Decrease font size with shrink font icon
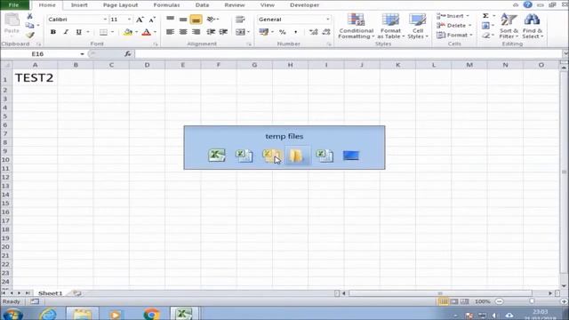 (152, 20)
